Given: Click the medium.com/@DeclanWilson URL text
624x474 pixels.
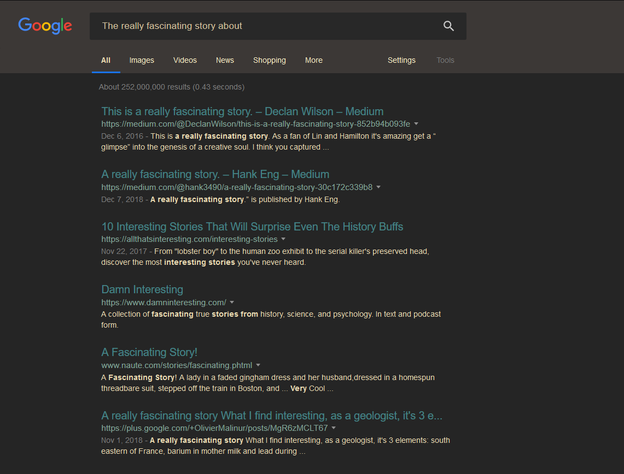Looking at the screenshot, I should 255,124.
